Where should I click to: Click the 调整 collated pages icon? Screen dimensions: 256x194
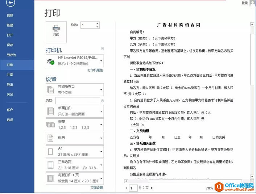pos(51,125)
